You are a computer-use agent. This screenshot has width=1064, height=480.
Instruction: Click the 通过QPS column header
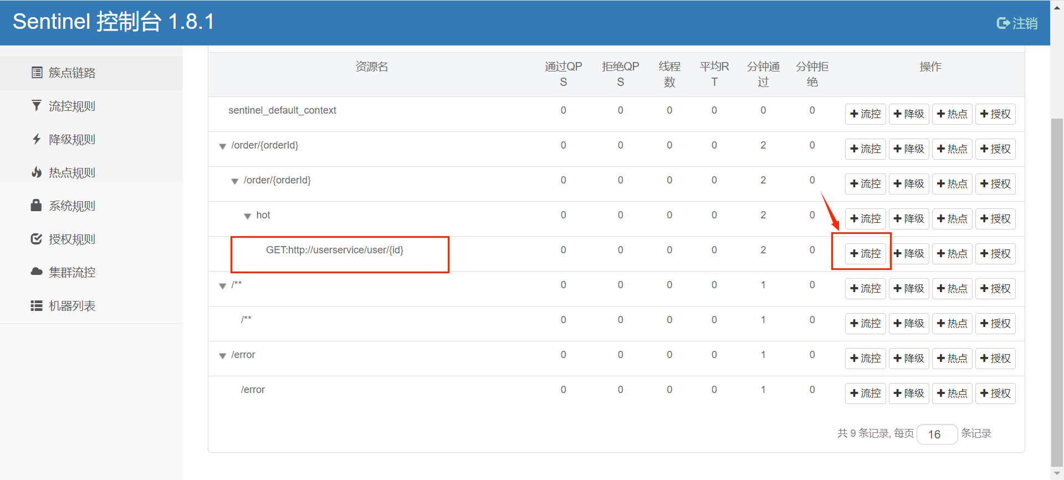(563, 74)
